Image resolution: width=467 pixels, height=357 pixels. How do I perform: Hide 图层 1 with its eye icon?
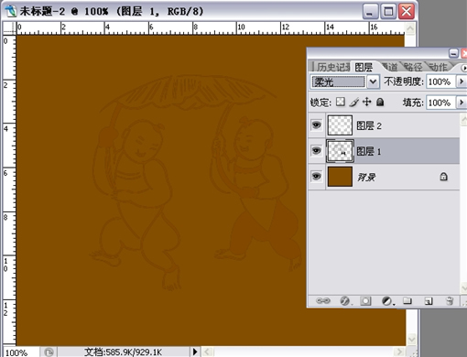(x=316, y=150)
